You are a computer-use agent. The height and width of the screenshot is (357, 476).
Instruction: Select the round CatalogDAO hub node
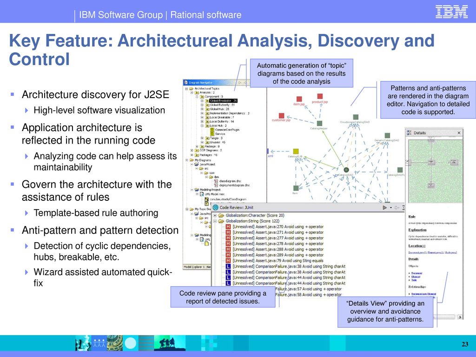[x=346, y=170]
